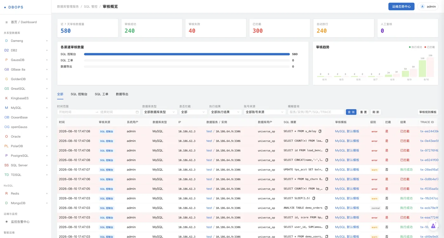Image resolution: width=444 pixels, height=238 pixels.
Task: Go to SQL 管控 breadcrumb
Action: 91,7
